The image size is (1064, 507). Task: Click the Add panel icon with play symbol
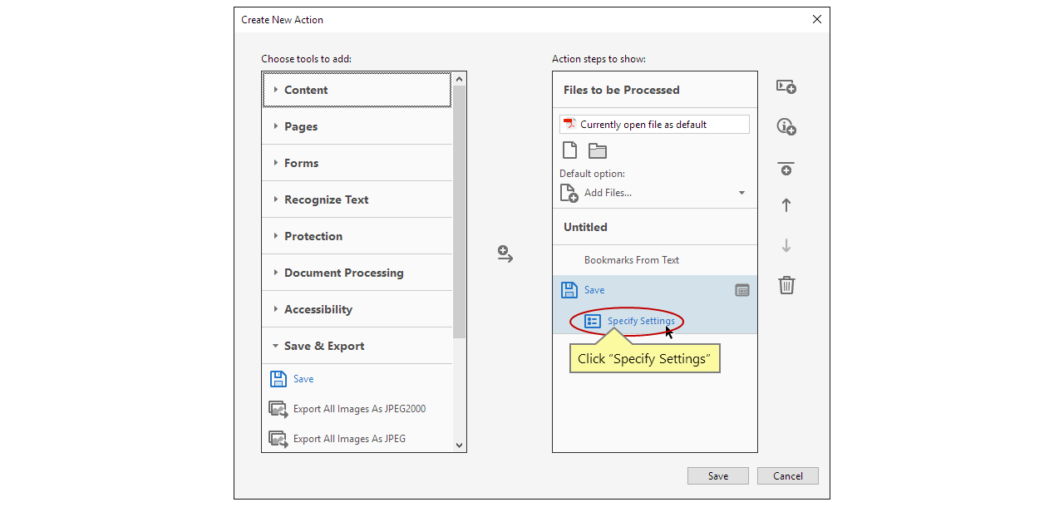(x=786, y=86)
